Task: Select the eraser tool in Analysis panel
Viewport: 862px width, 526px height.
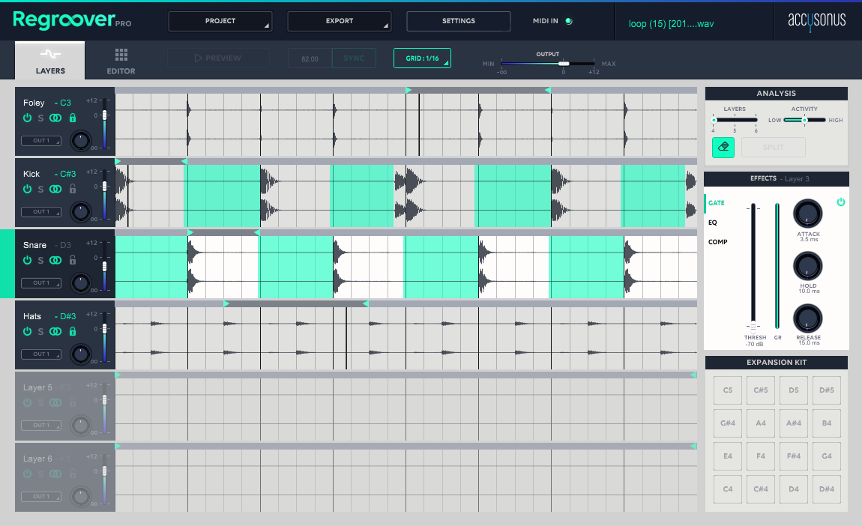Action: [723, 148]
